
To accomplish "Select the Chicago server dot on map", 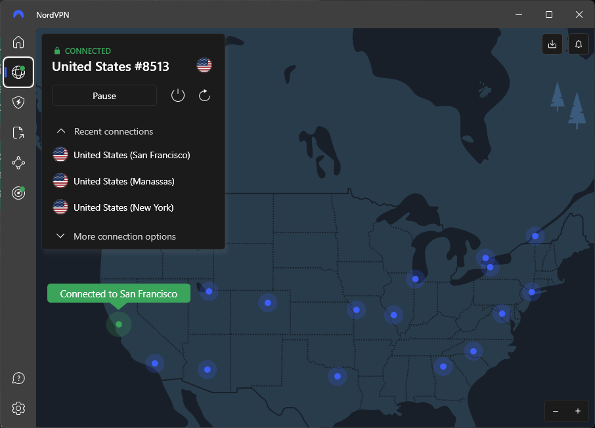I will 415,279.
